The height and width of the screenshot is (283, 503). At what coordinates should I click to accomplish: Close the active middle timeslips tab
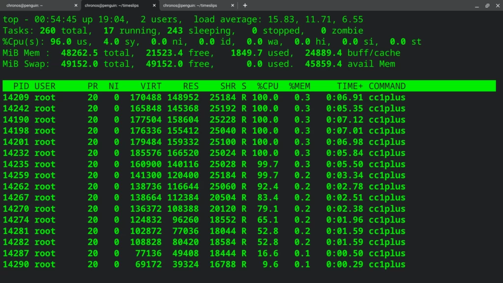click(154, 5)
